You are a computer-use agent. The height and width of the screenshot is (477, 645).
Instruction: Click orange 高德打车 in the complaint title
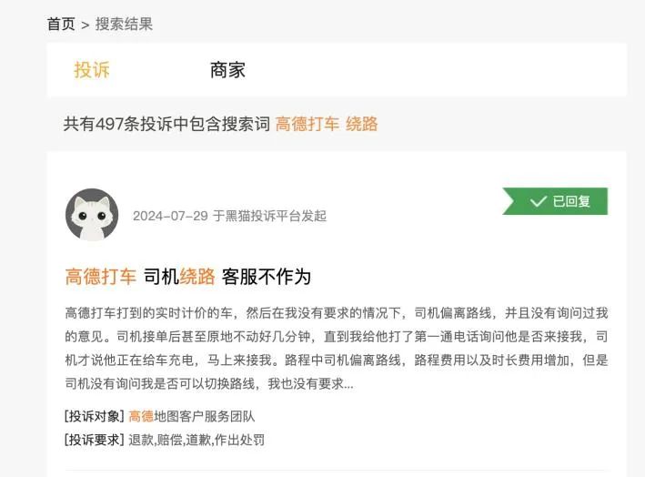click(x=100, y=276)
